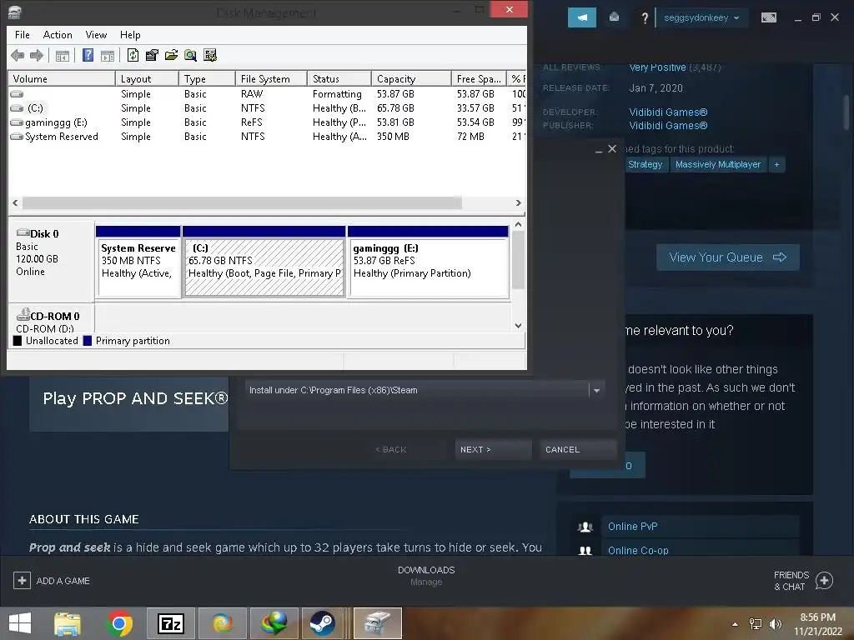Expand the install location dropdown arrow
This screenshot has width=854, height=640.
(597, 390)
